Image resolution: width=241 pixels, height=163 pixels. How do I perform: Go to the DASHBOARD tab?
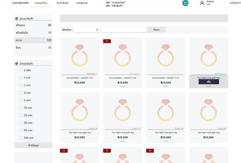tap(21, 3)
